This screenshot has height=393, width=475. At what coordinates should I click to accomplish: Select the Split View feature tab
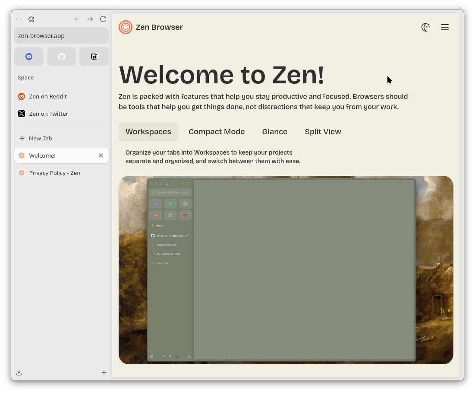(323, 132)
